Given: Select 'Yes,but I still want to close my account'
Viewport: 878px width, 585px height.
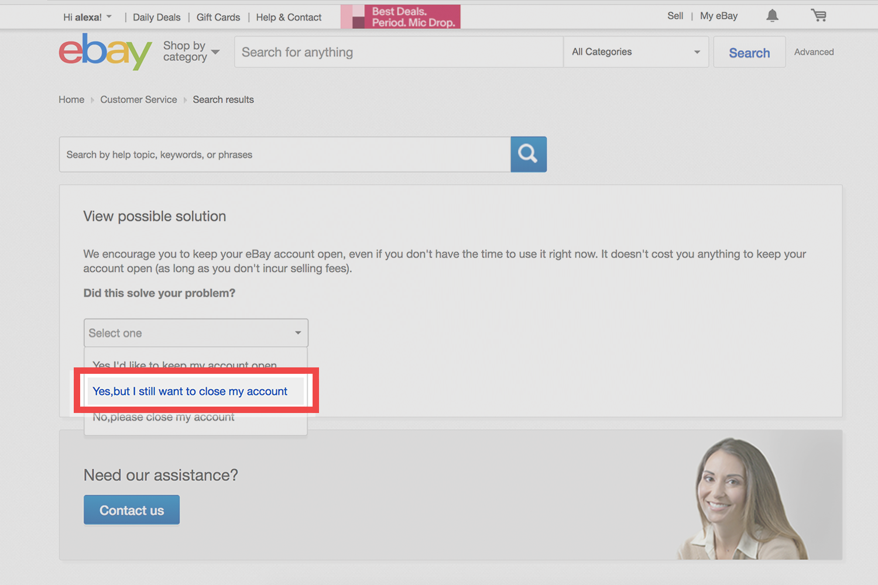Looking at the screenshot, I should [190, 391].
